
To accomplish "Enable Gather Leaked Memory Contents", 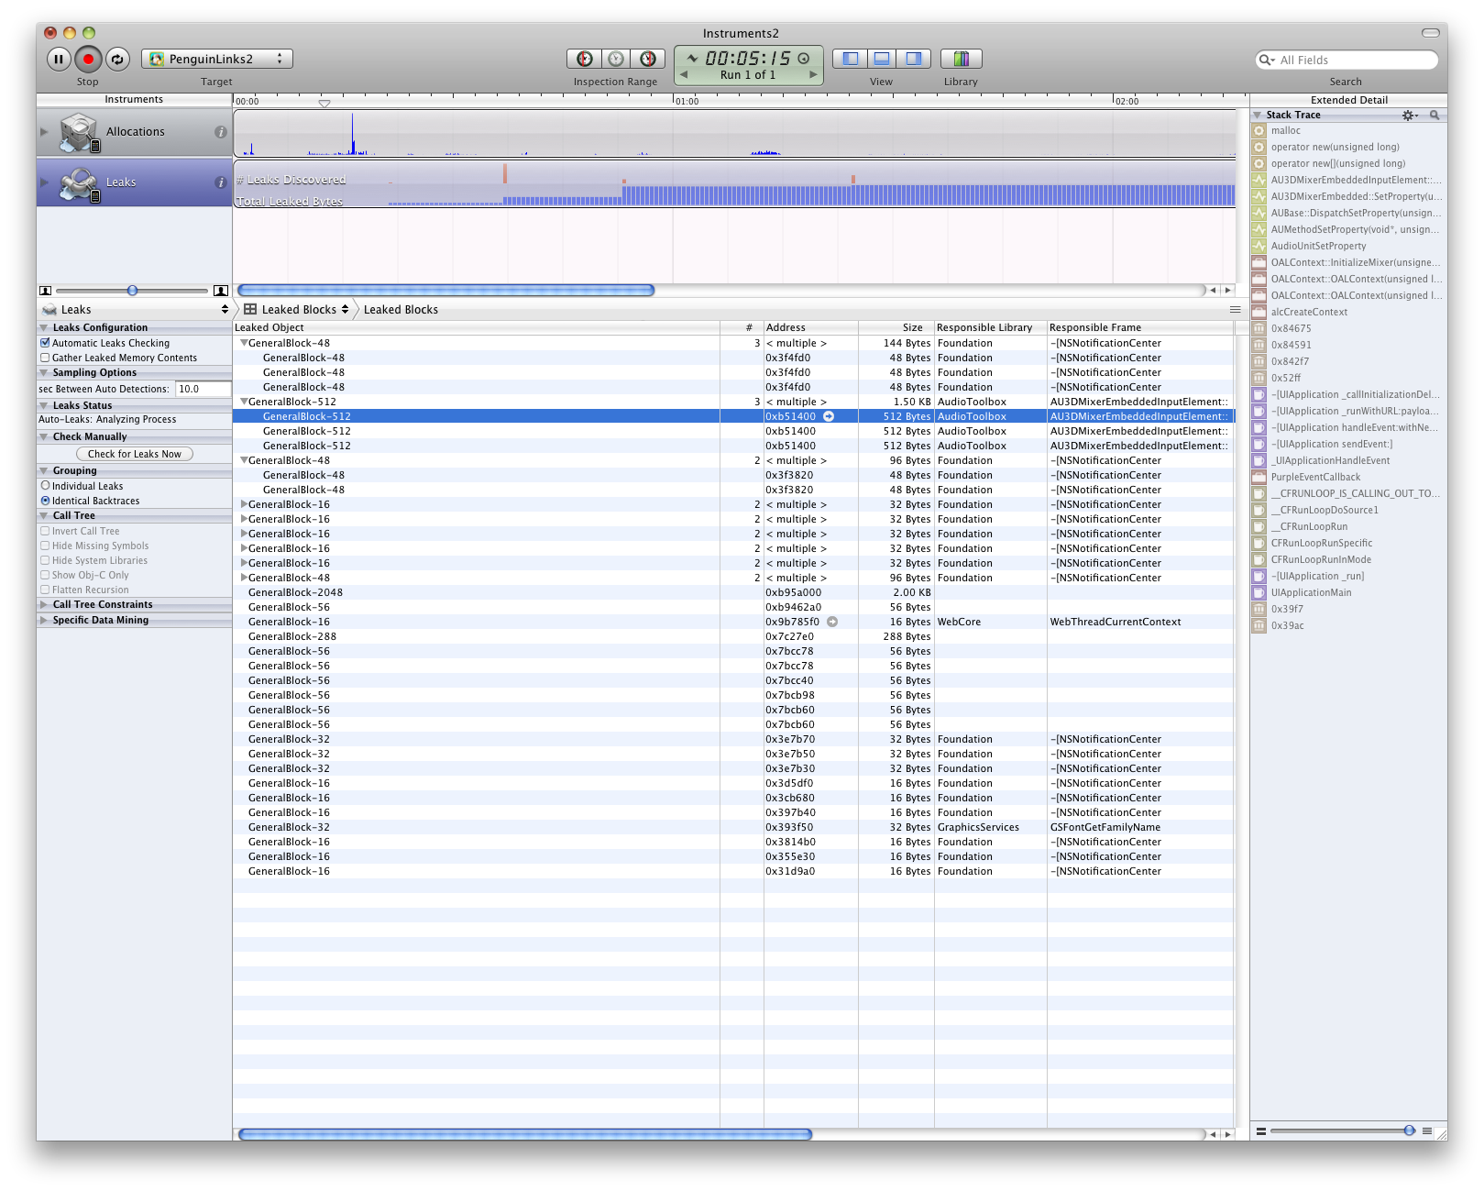I will (45, 358).
